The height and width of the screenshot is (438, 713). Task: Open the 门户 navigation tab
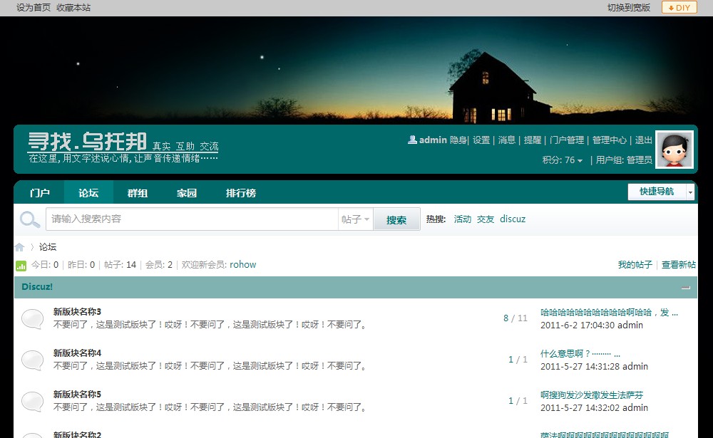click(x=39, y=192)
